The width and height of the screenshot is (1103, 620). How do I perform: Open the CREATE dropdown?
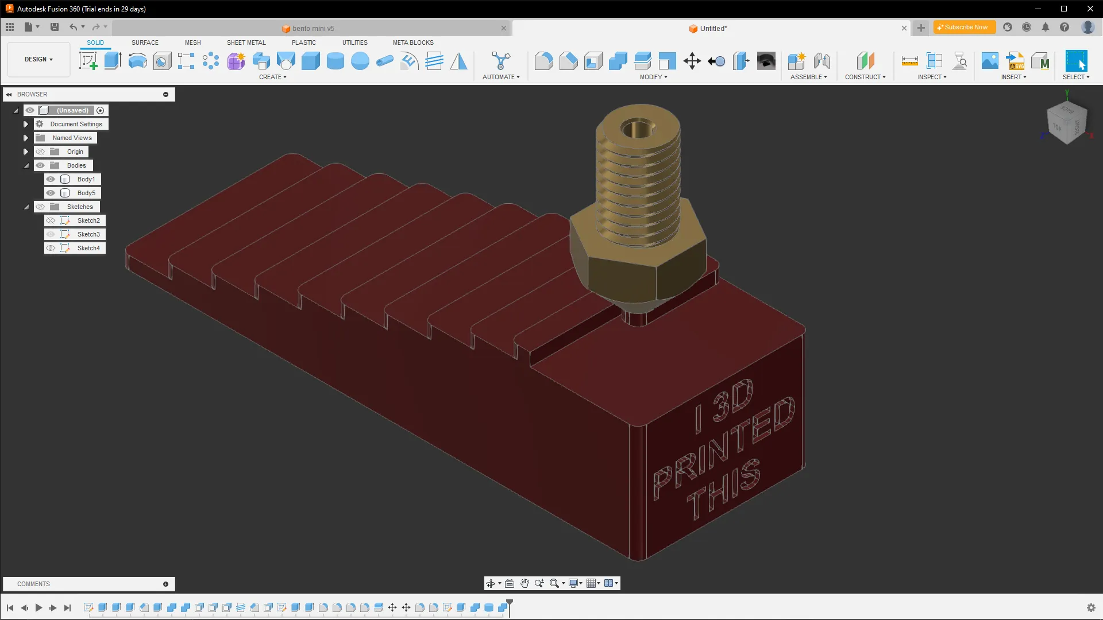272,76
